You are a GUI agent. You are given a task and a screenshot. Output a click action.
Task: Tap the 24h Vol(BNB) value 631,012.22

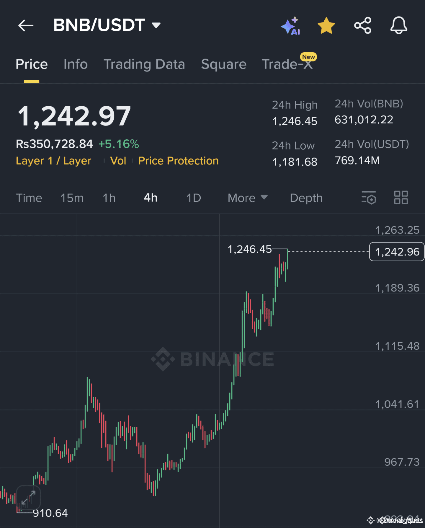click(364, 120)
